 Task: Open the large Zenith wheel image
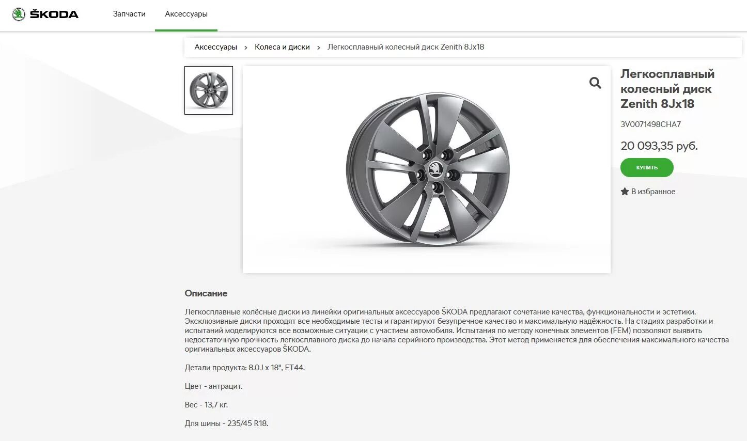428,169
